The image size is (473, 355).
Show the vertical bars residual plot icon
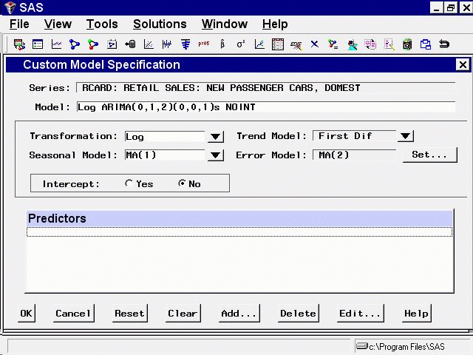pos(167,44)
